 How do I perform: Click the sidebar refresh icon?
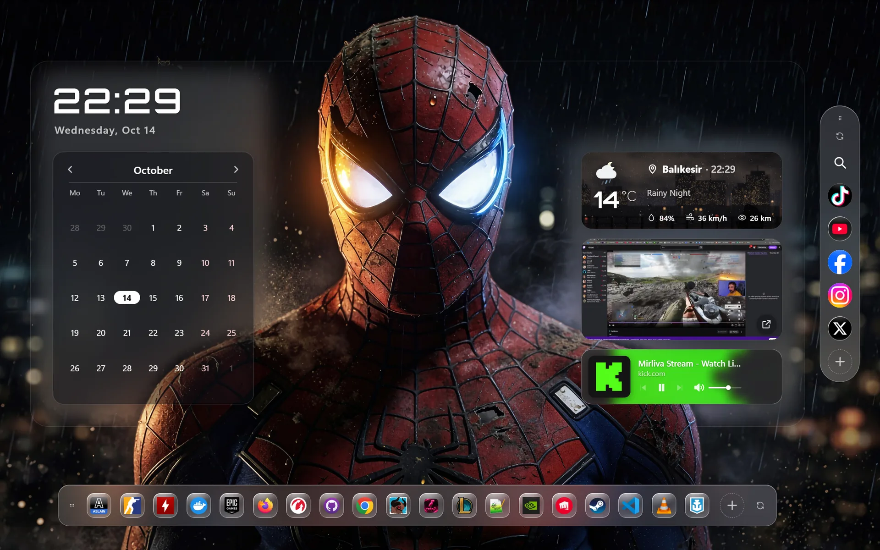840,136
